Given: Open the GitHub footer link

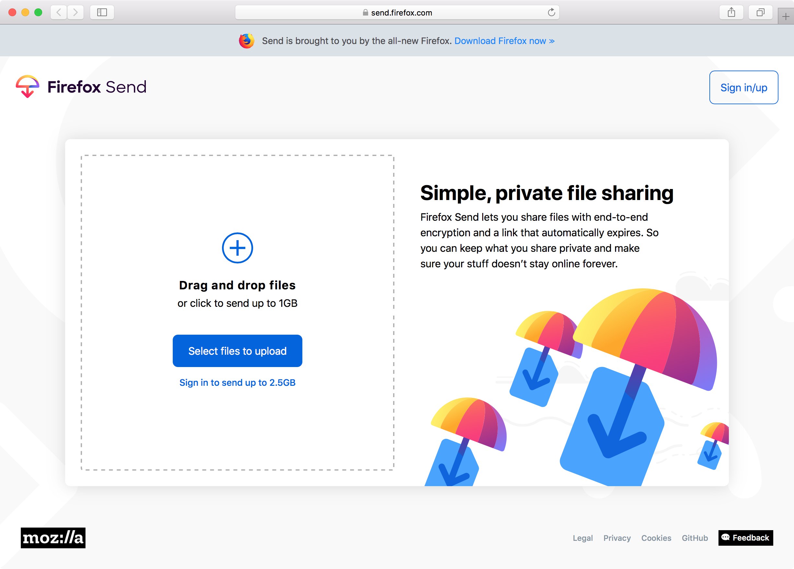Looking at the screenshot, I should pyautogui.click(x=695, y=538).
